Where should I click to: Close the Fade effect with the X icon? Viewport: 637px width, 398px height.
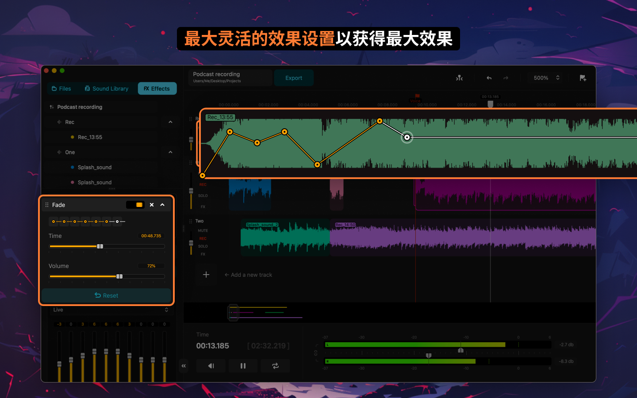pyautogui.click(x=152, y=205)
